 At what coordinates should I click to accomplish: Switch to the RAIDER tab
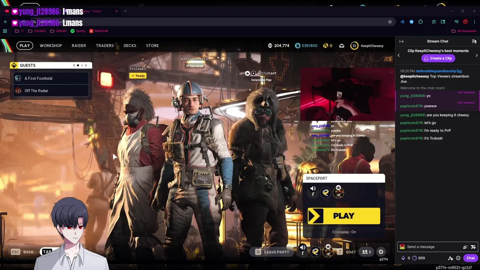pyautogui.click(x=79, y=45)
